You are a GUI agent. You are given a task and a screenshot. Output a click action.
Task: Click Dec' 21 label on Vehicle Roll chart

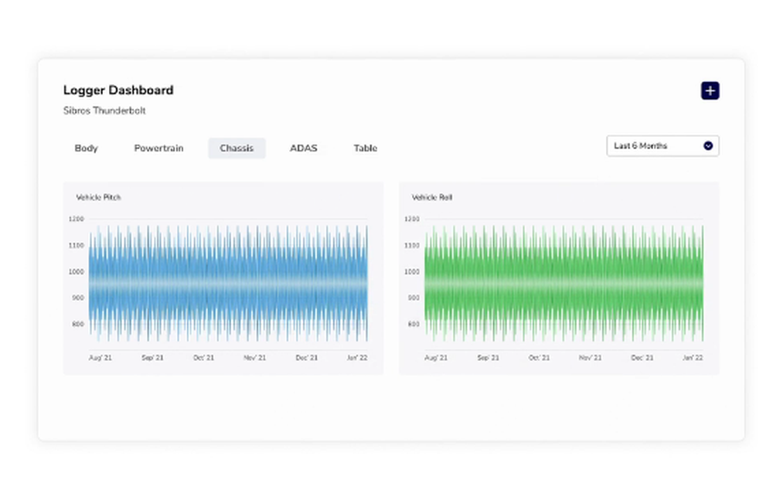pyautogui.click(x=642, y=357)
